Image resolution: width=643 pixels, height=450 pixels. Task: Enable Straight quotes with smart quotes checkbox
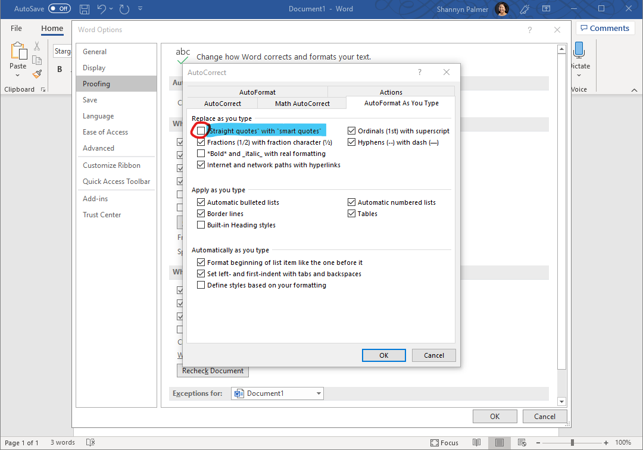pyautogui.click(x=201, y=131)
